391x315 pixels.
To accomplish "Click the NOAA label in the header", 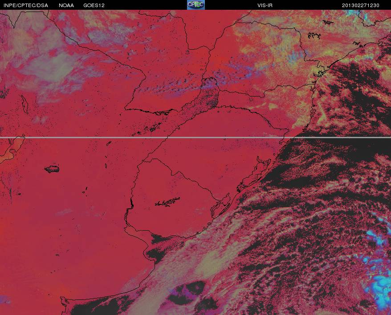I will click(x=66, y=5).
